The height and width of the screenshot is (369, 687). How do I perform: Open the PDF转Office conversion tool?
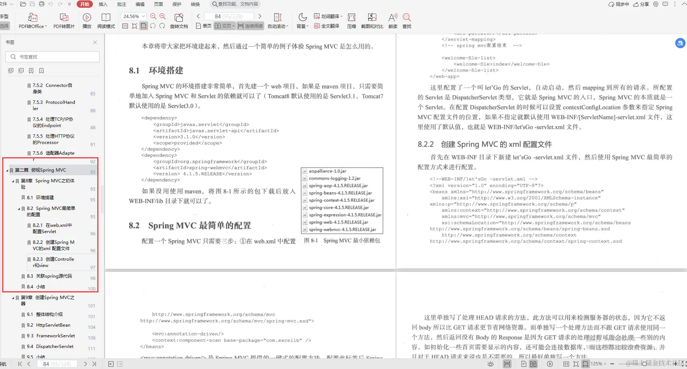coord(32,20)
